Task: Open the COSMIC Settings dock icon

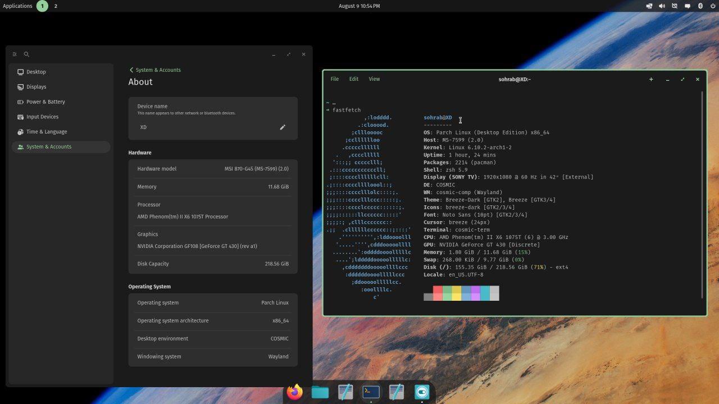Action: point(422,392)
